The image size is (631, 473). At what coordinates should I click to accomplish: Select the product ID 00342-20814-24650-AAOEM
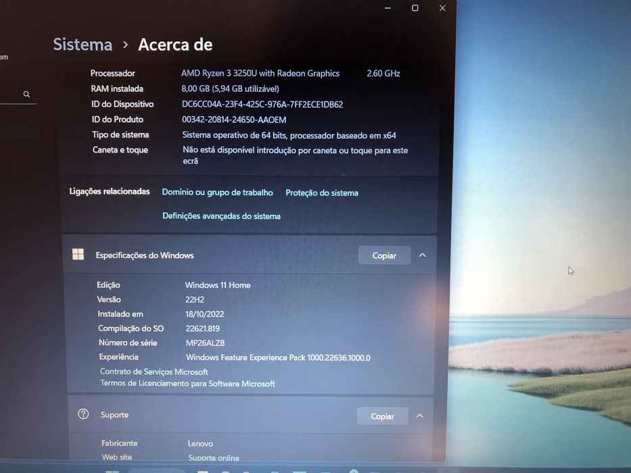pyautogui.click(x=234, y=120)
